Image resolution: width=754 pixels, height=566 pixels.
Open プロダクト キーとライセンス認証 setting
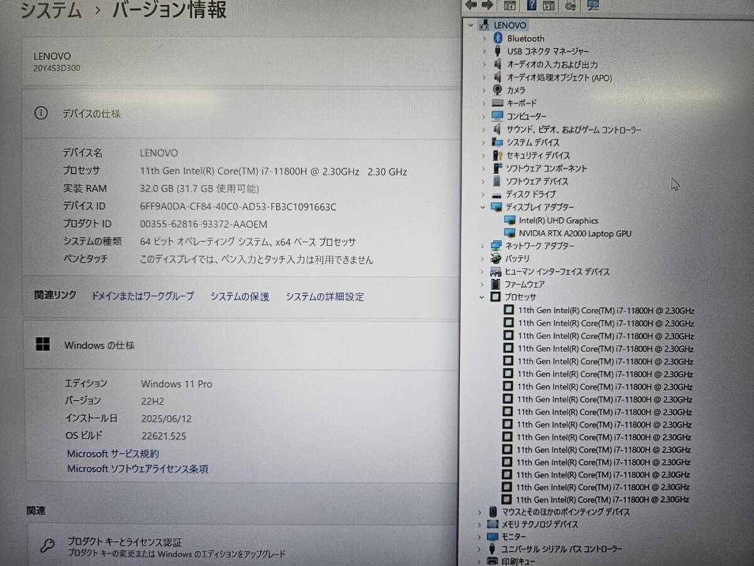(242, 546)
